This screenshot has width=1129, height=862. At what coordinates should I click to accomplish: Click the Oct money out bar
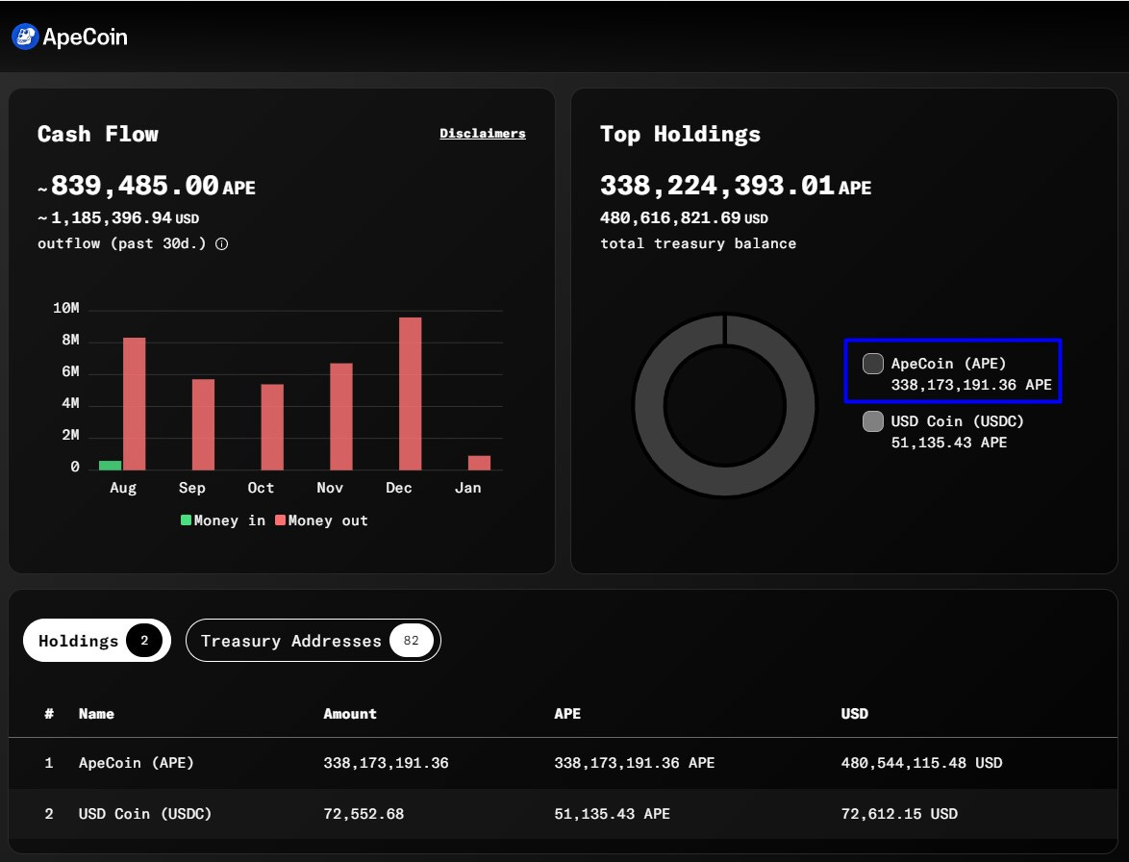[x=272, y=427]
